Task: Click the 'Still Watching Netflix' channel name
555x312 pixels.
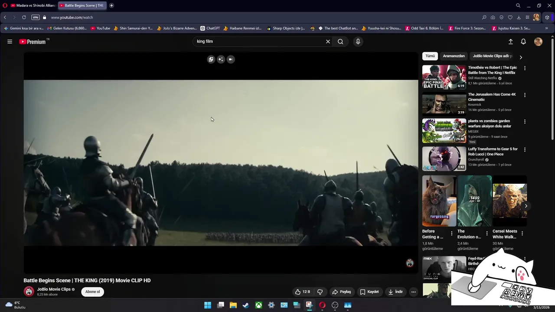Action: click(483, 78)
